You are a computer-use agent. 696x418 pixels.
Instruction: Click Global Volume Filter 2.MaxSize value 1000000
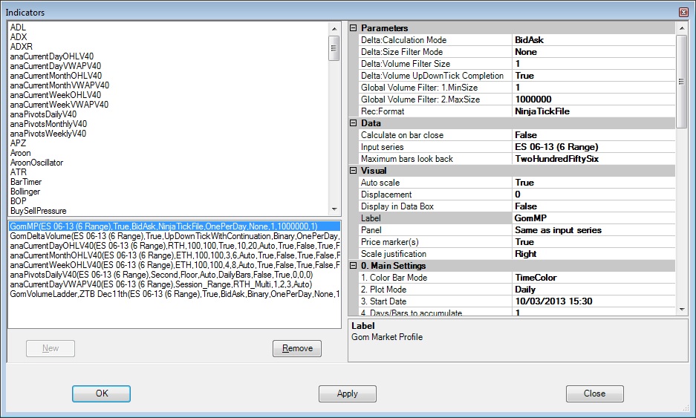pos(593,99)
